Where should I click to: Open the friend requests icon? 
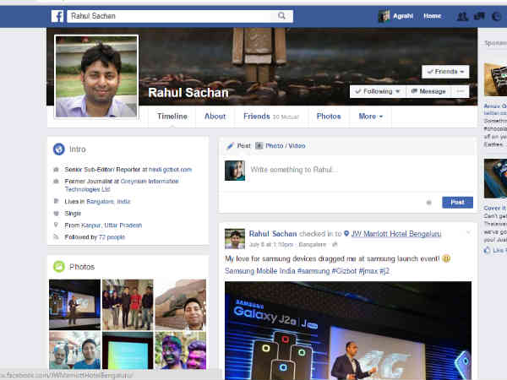461,16
